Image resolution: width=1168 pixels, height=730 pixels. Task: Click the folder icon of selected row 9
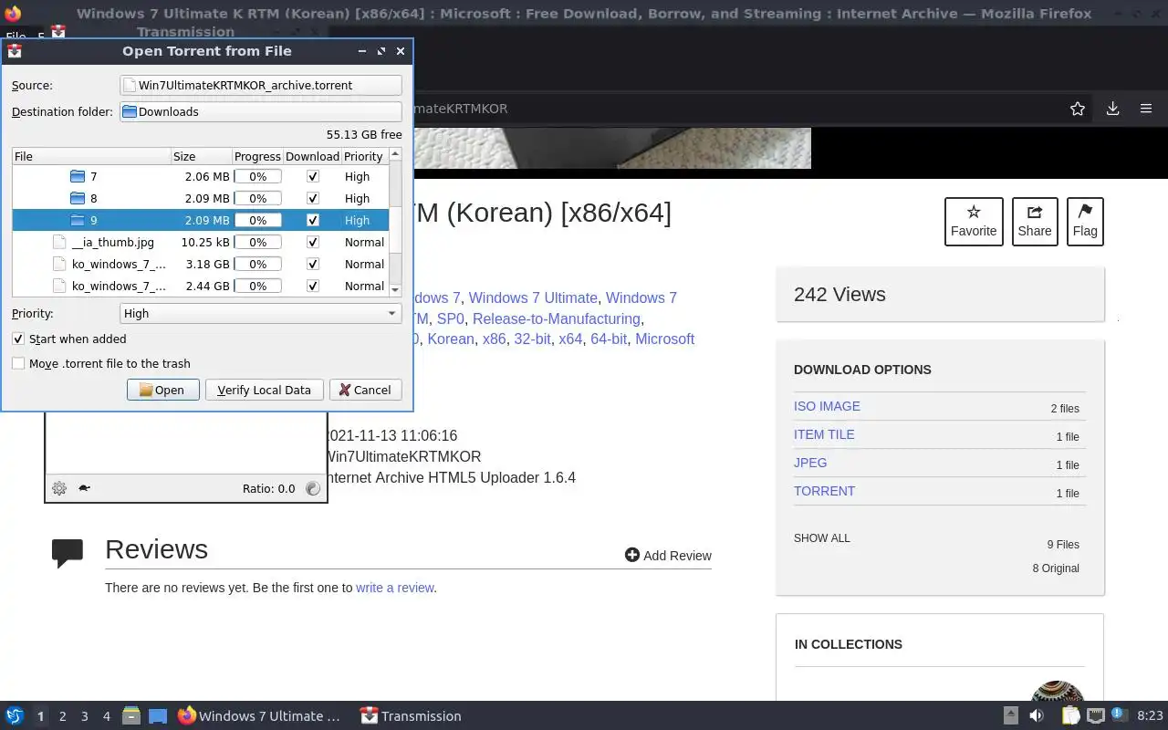tap(78, 220)
